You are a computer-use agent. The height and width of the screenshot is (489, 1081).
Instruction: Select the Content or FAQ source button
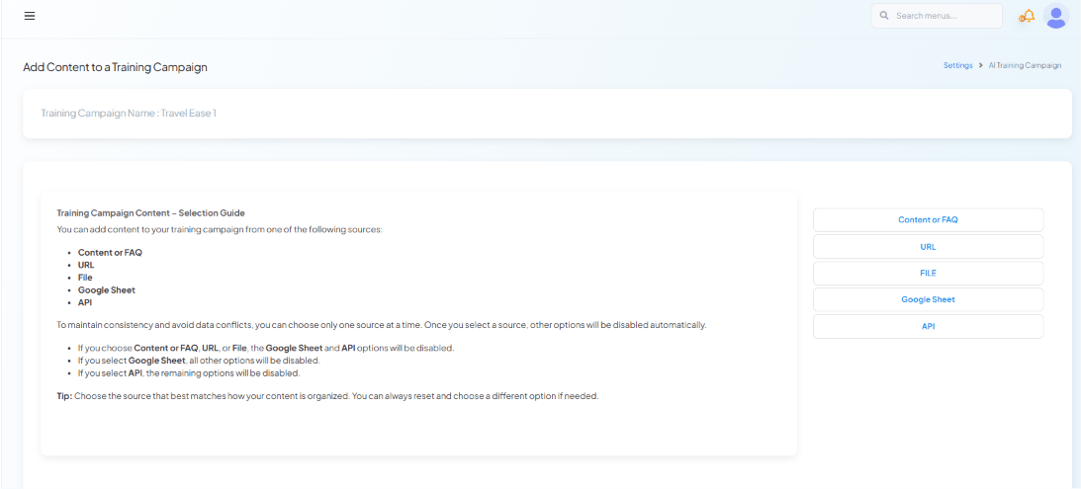click(928, 219)
